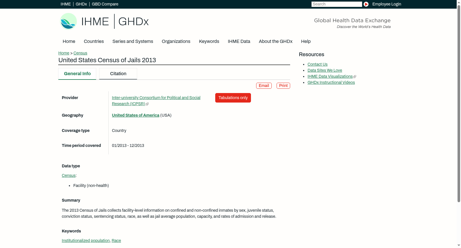This screenshot has height=248, width=461.
Task: Open the About the GHDx menu
Action: [x=276, y=41]
